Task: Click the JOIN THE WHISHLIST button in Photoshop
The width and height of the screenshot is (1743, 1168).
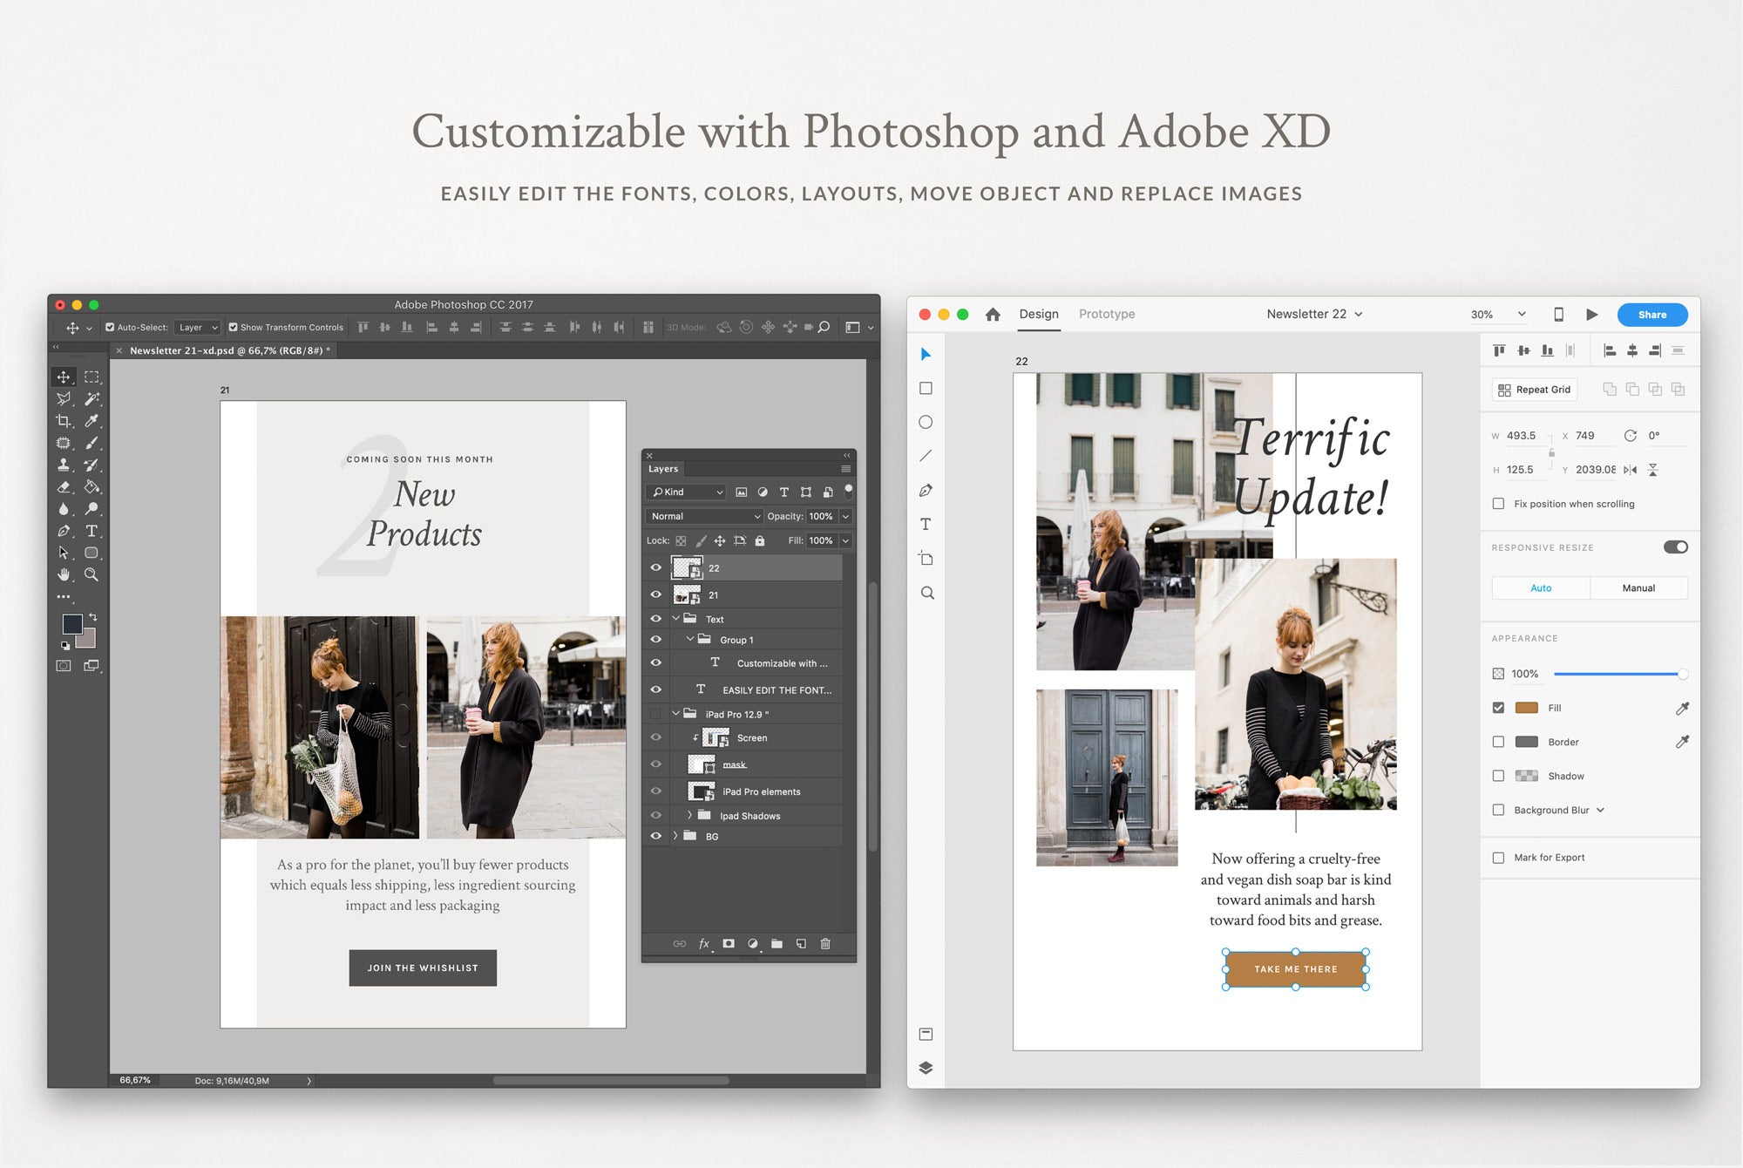Action: [x=422, y=968]
